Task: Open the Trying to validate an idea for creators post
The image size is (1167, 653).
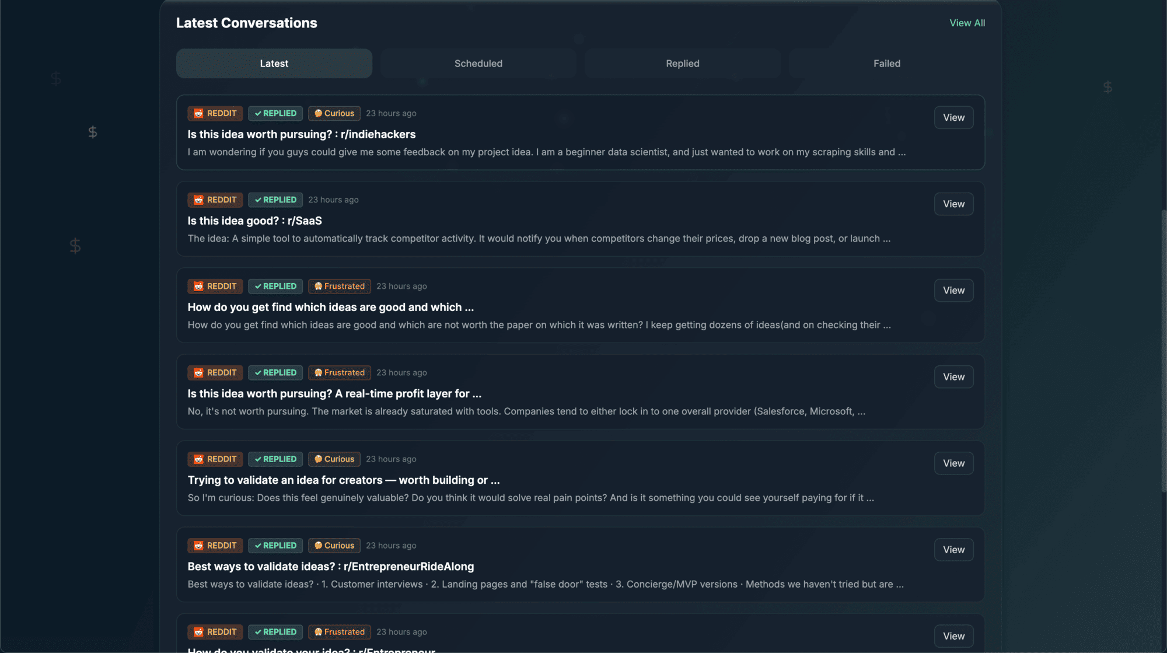Action: (343, 480)
